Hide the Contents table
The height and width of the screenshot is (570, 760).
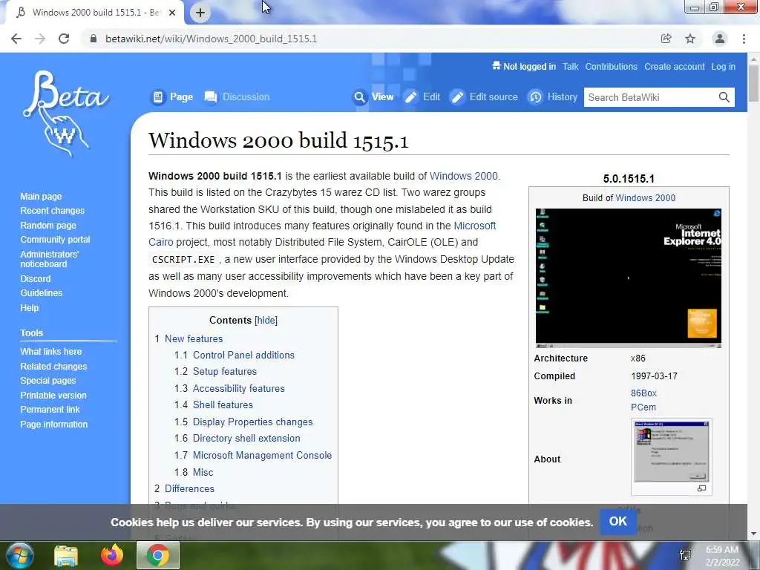click(x=266, y=321)
